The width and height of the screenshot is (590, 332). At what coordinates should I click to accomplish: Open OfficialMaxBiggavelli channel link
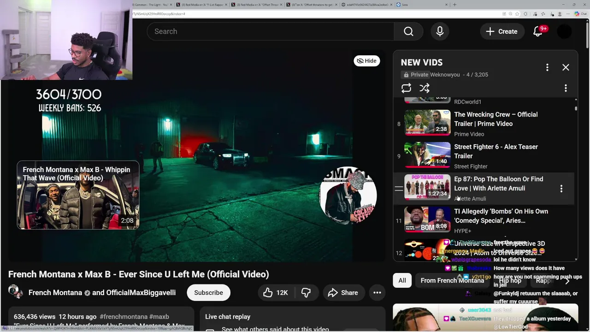(141, 293)
